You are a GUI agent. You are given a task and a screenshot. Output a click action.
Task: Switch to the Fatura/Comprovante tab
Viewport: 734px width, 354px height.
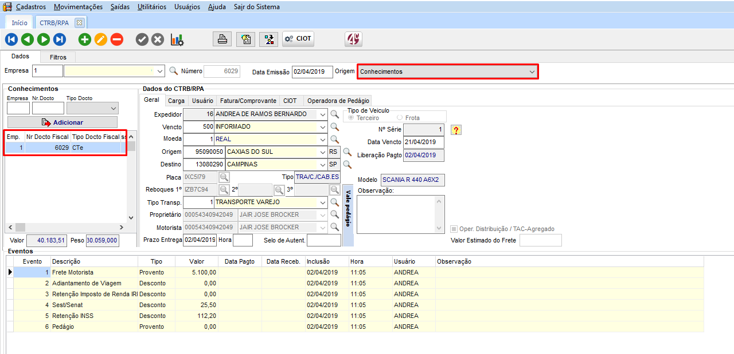tap(248, 101)
